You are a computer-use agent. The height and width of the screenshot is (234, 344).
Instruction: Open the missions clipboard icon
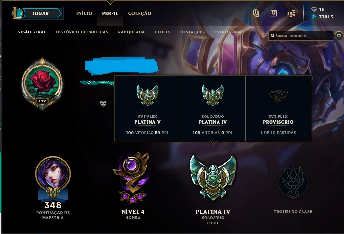tap(256, 13)
